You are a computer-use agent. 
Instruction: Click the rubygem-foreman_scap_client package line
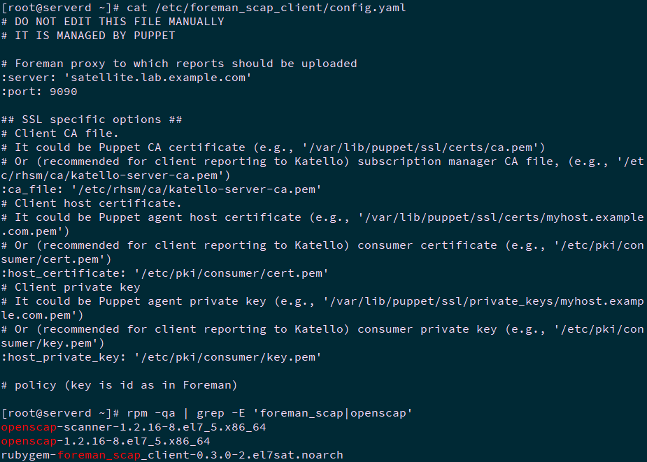(x=171, y=455)
